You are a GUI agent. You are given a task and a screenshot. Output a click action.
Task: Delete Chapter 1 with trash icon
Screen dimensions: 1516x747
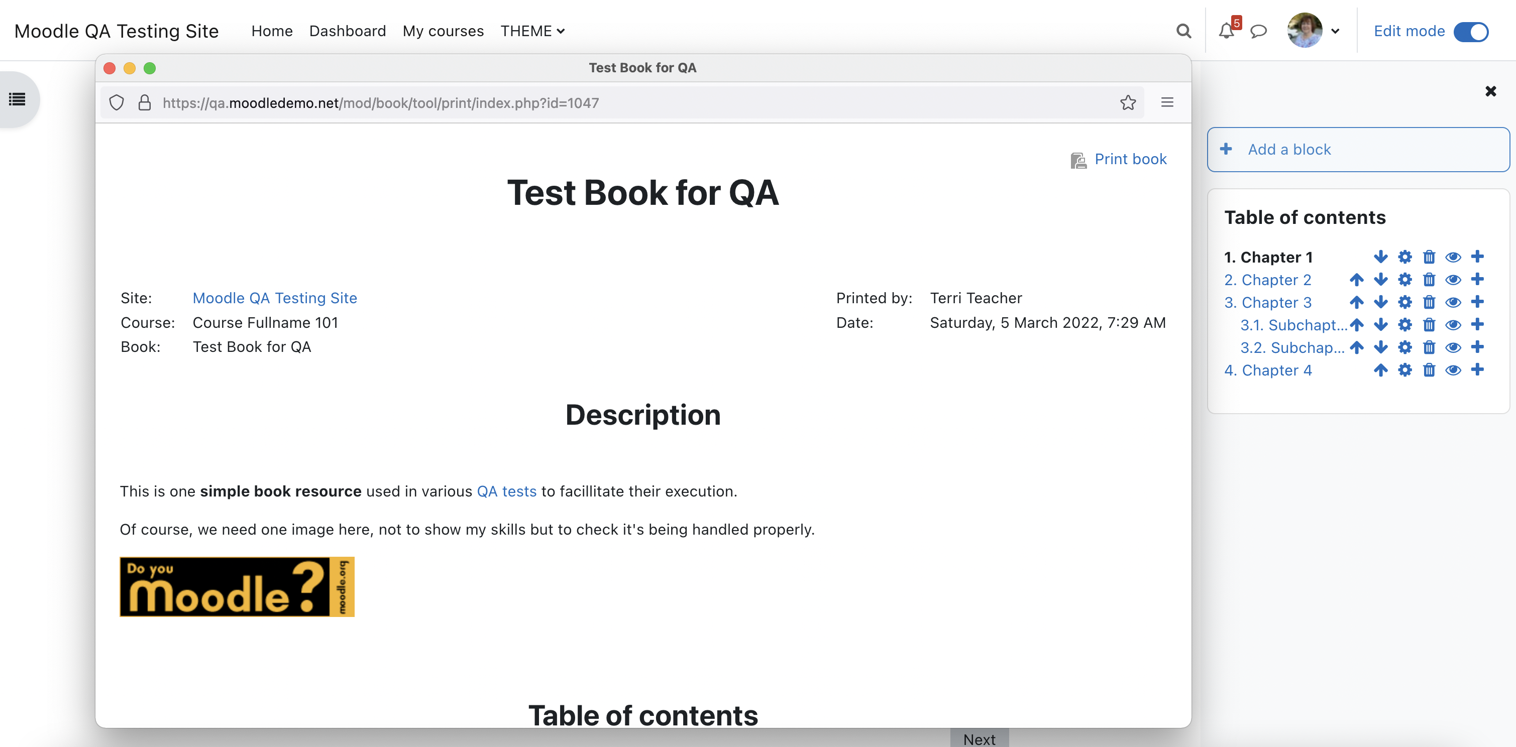click(x=1429, y=257)
